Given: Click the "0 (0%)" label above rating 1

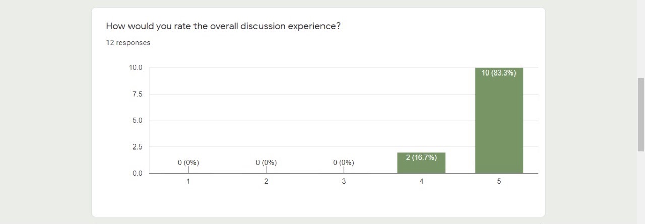Looking at the screenshot, I should point(188,163).
